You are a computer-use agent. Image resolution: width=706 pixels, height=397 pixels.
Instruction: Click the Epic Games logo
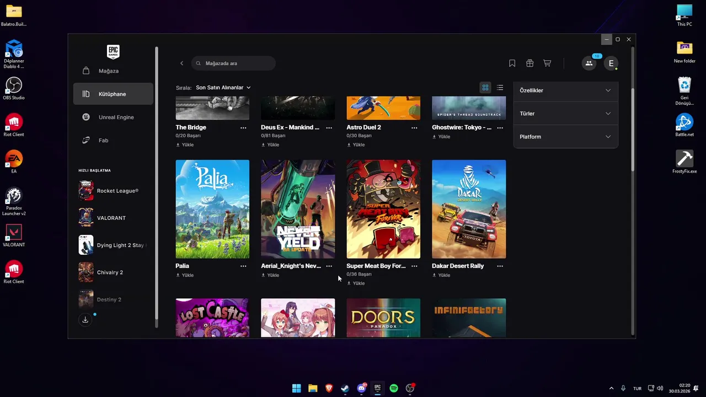pyautogui.click(x=113, y=52)
